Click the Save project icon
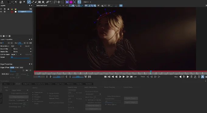Image resolution: width=207 pixels, height=113 pixels. click(x=2, y=2)
